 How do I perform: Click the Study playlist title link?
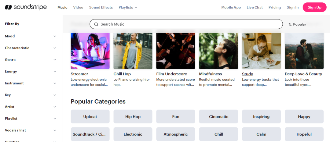248,74
